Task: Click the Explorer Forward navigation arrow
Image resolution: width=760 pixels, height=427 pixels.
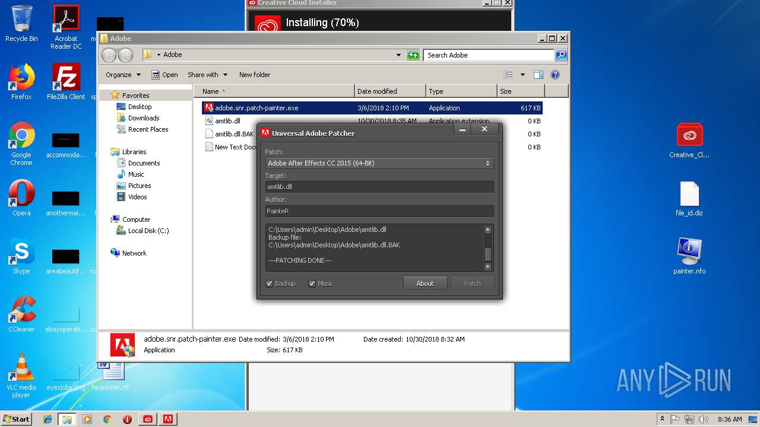Action: (125, 55)
